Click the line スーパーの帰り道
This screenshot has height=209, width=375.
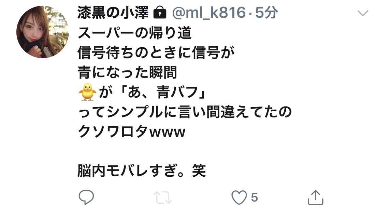pos(135,33)
